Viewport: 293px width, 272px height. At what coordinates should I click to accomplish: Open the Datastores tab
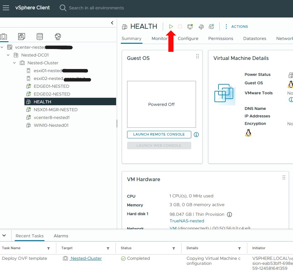click(x=255, y=39)
